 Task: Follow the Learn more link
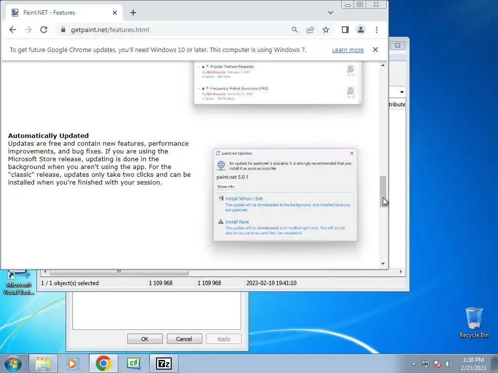tap(348, 50)
